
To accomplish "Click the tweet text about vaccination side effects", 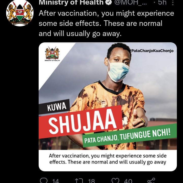I will (106, 23).
